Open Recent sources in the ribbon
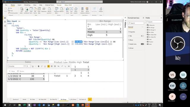The height and width of the screenshot is (107, 190). [49, 10]
